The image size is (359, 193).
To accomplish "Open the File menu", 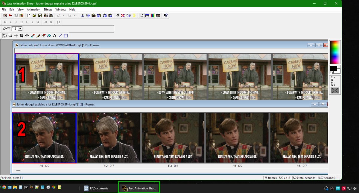I will pos(4,10).
